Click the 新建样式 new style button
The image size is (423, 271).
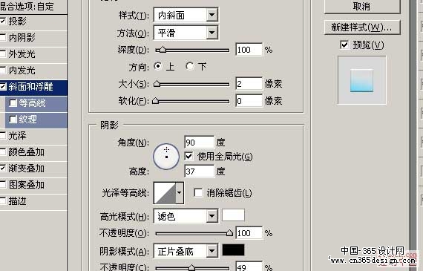(361, 27)
